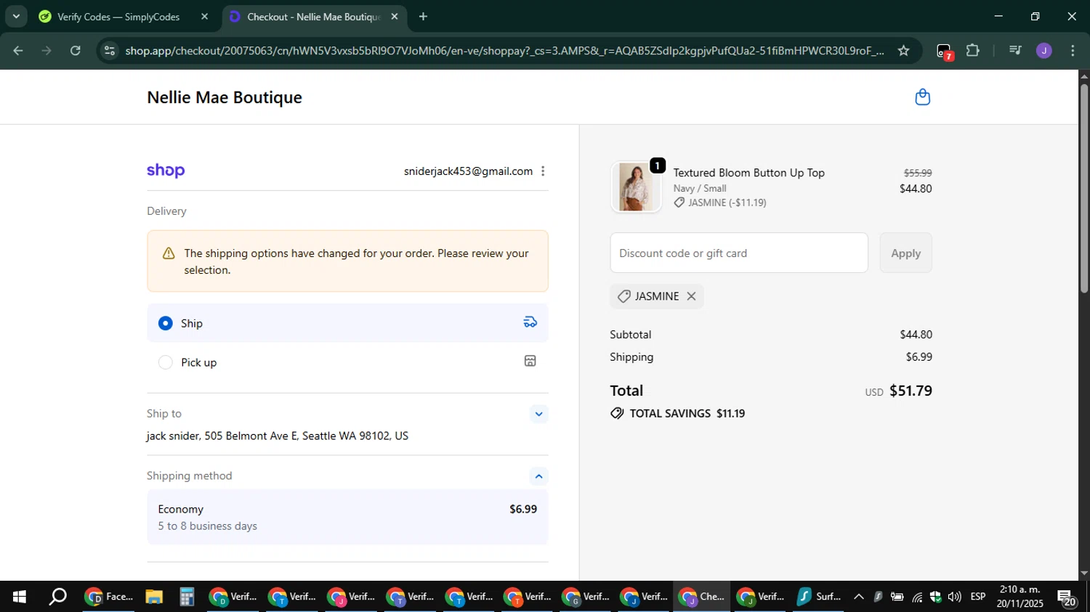Select the Ship delivery option
The height and width of the screenshot is (612, 1090).
pos(347,323)
